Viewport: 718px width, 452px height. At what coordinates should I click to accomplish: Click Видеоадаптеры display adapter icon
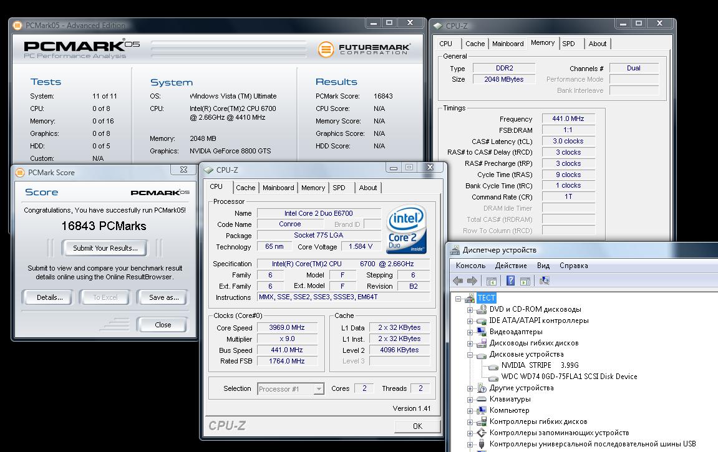pos(481,332)
